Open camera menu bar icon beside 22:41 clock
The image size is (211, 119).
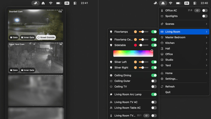(35, 3)
